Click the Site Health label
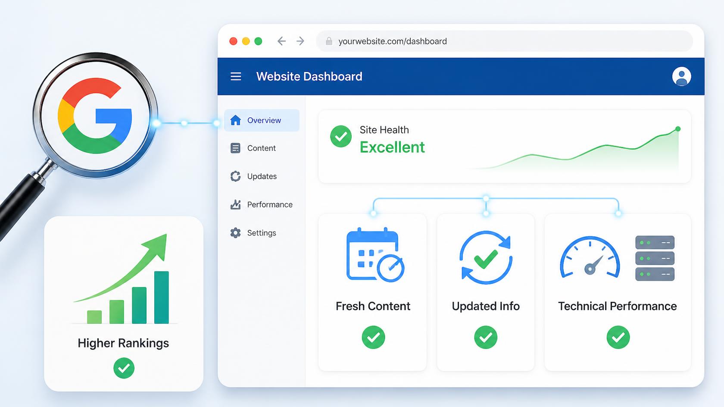The height and width of the screenshot is (407, 724). click(x=384, y=130)
